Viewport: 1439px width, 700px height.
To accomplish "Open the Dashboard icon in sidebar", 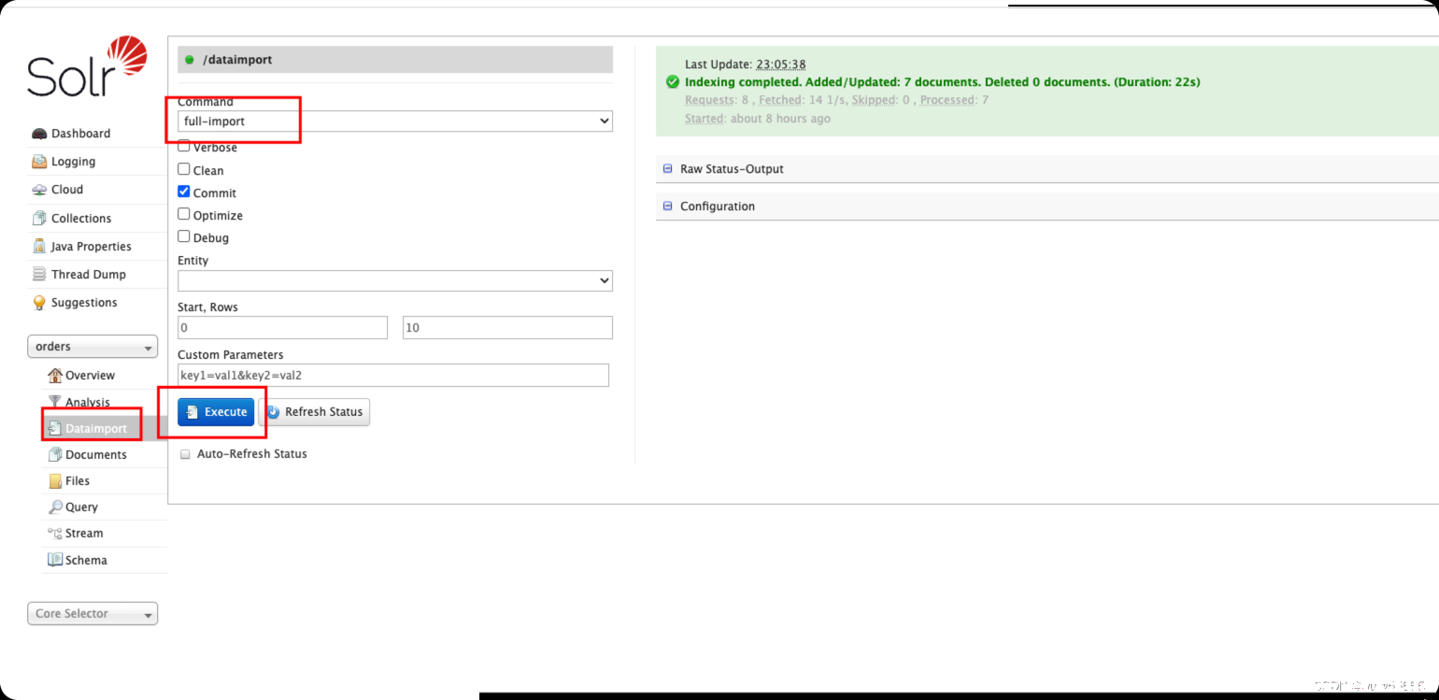I will [x=39, y=134].
